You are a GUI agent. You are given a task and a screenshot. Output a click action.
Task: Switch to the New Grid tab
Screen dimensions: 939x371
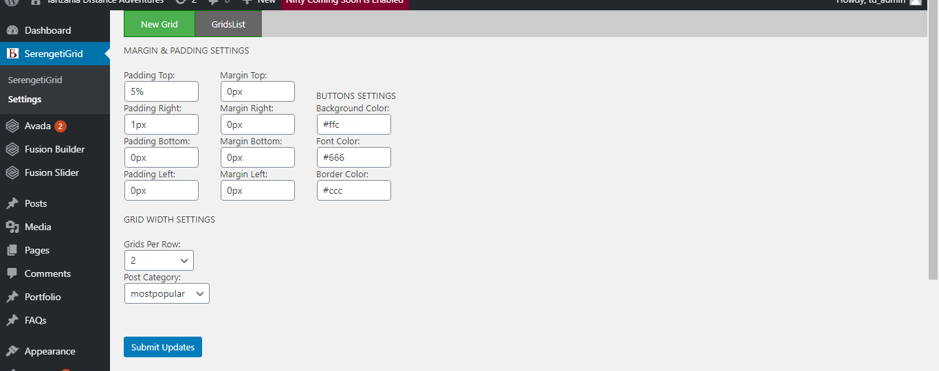(x=159, y=24)
